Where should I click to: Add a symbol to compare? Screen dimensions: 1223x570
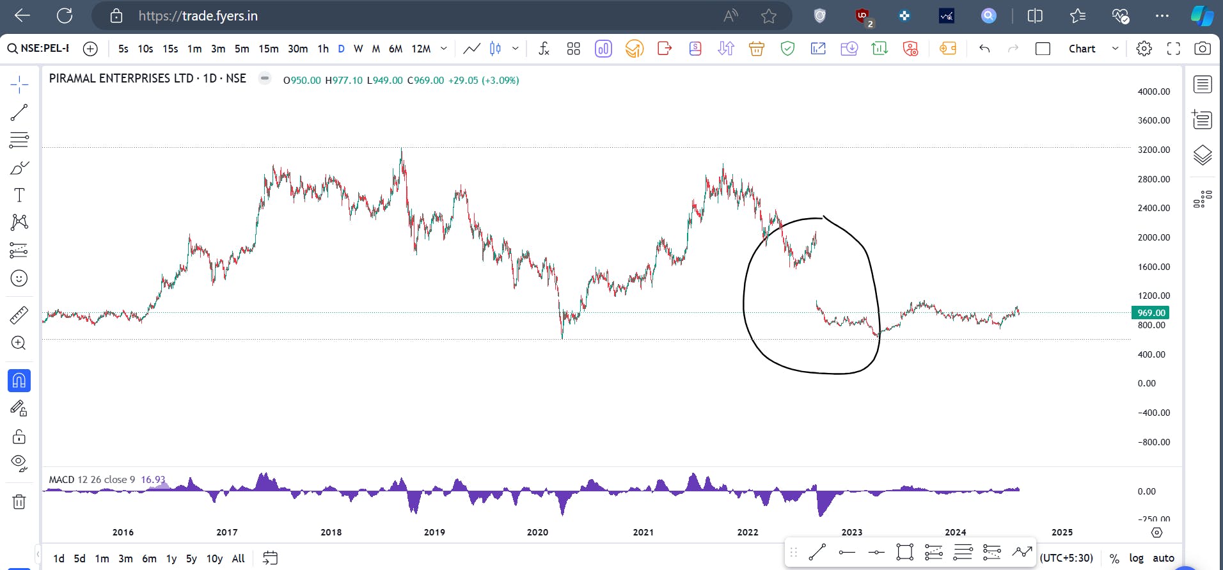click(91, 49)
